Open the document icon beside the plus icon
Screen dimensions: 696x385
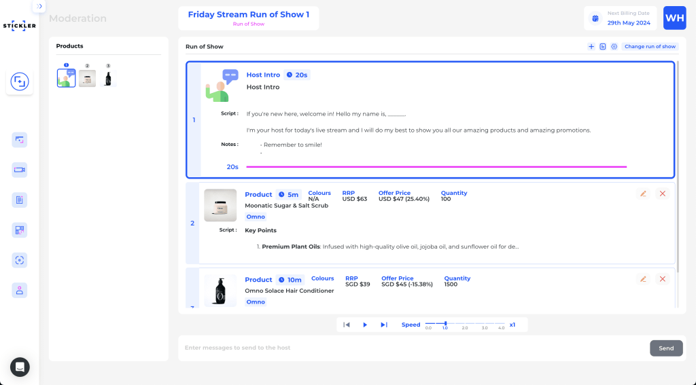pos(603,47)
